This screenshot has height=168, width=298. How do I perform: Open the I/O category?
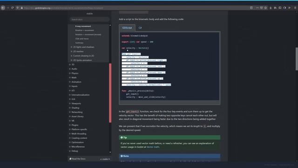[x=73, y=91]
